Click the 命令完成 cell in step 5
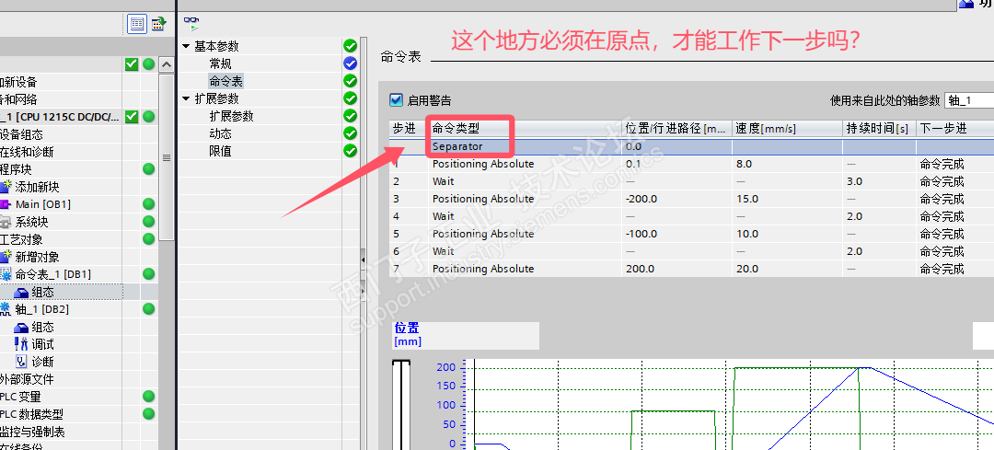Image resolution: width=994 pixels, height=450 pixels. [x=954, y=234]
